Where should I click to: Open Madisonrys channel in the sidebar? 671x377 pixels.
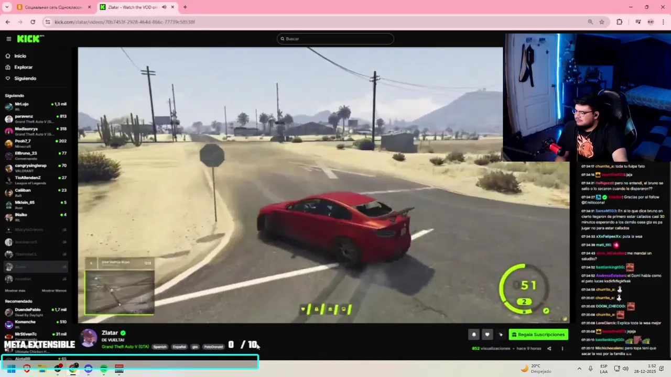tap(36, 131)
